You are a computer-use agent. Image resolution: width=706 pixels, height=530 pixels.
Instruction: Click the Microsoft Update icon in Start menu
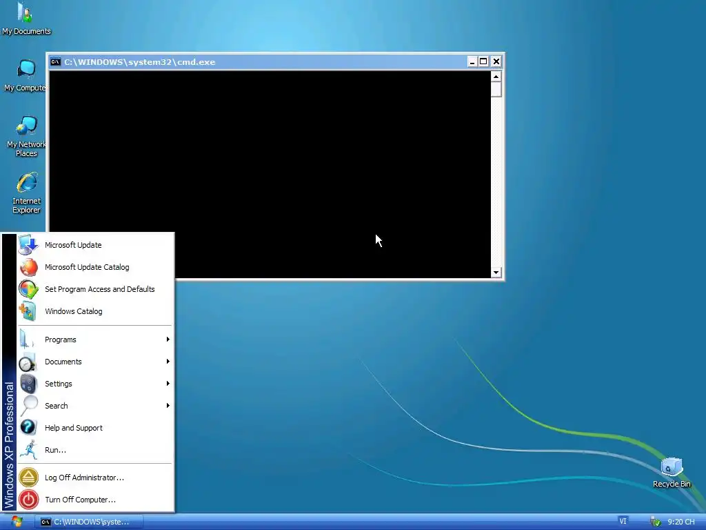[28, 245]
